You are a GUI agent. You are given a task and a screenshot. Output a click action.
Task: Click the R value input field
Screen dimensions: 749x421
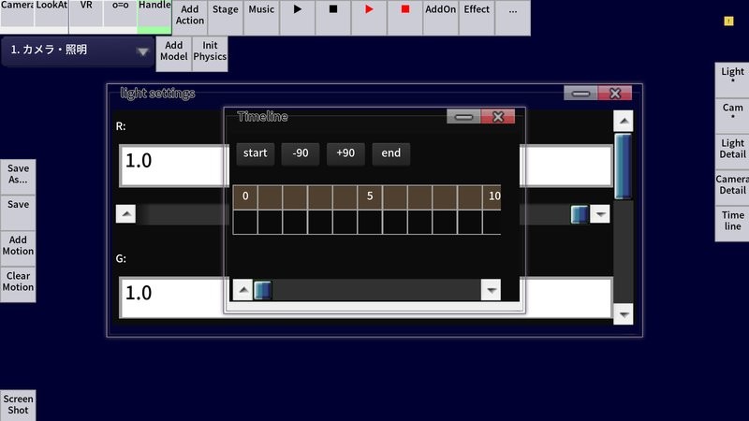point(365,166)
